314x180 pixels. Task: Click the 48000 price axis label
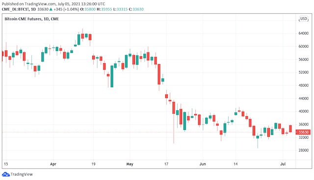303,85
